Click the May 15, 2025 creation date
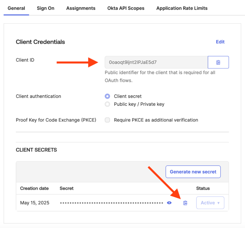Screen dimensions: 245x228 pyautogui.click(x=35, y=203)
